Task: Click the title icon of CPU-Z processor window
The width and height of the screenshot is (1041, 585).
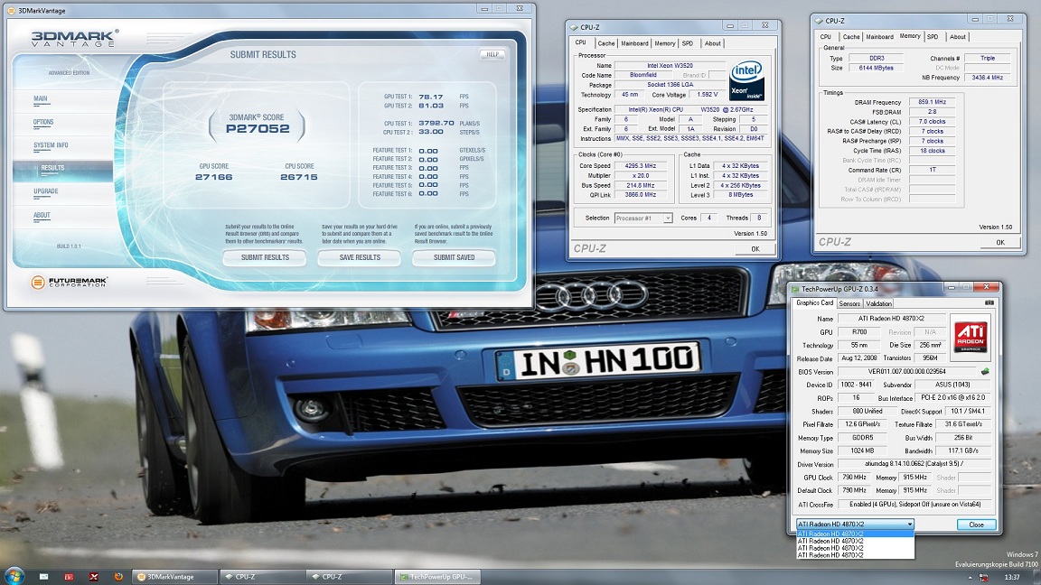Action: coord(574,27)
